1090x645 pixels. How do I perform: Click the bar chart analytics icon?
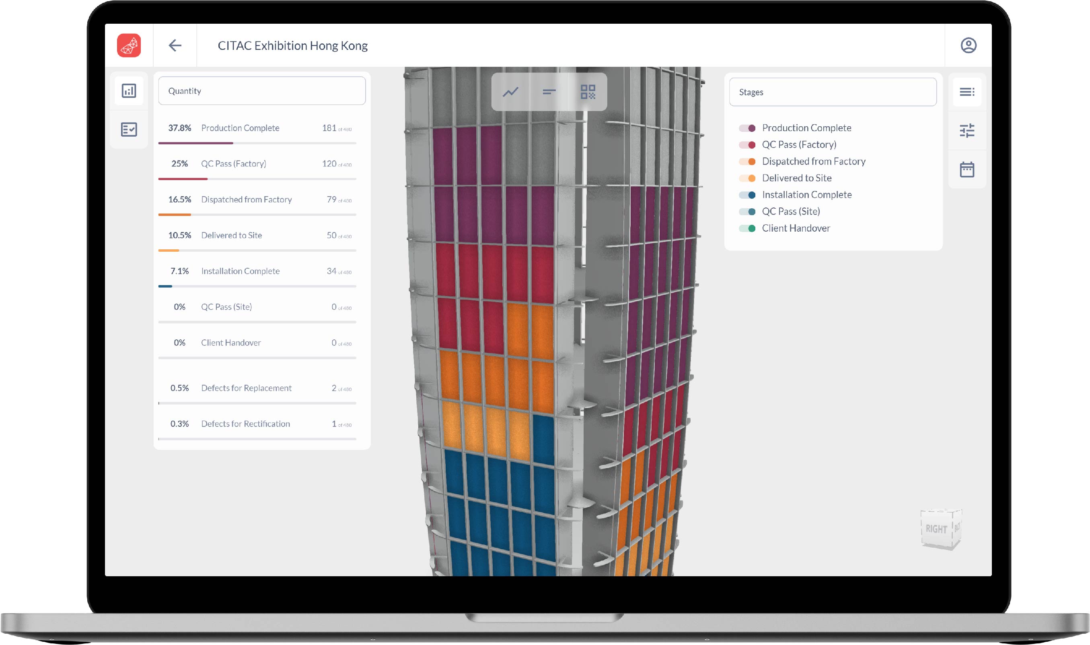(129, 90)
